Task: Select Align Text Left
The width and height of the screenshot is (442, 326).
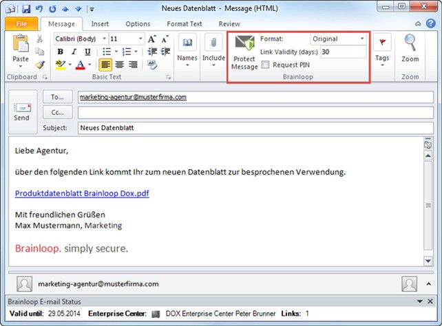Action: 105,65
